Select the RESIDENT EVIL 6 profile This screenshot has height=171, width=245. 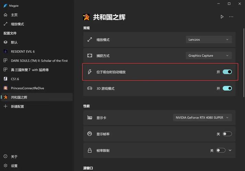tap(36, 51)
